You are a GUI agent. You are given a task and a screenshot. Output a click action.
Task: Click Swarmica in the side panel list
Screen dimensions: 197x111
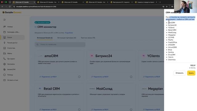tap(172, 60)
